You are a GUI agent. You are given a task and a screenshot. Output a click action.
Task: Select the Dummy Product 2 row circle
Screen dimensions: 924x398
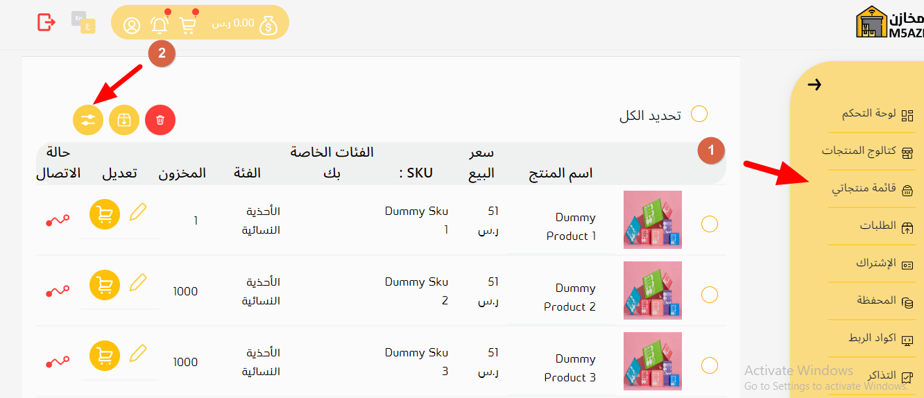[710, 295]
